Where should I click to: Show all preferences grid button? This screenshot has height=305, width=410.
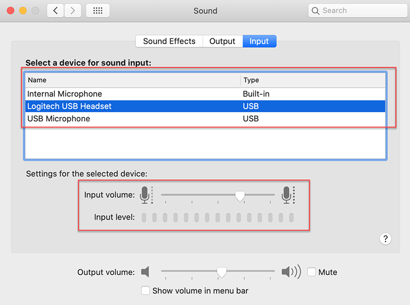tap(97, 10)
